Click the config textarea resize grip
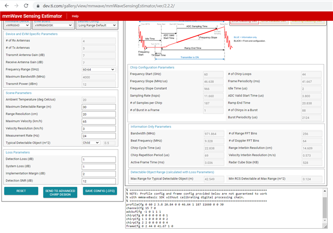This screenshot has height=233, width=333. pos(325,227)
